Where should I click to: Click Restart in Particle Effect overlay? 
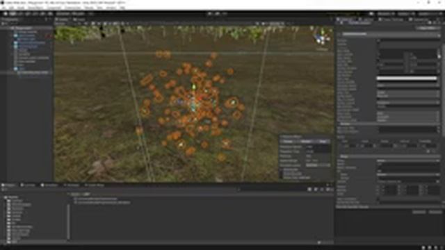306,141
